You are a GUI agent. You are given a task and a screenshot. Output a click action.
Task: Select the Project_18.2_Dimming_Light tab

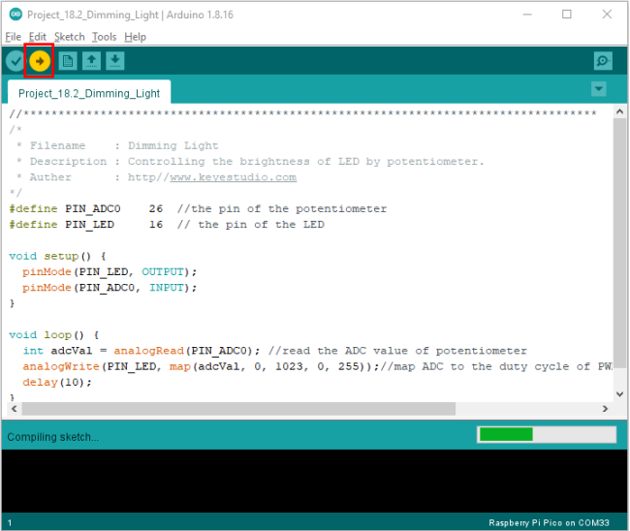coord(89,93)
